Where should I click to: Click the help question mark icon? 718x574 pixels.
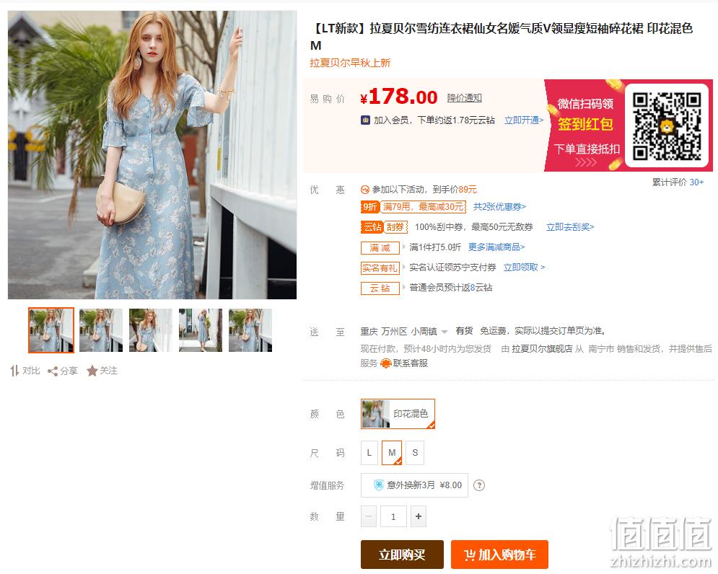click(x=479, y=485)
